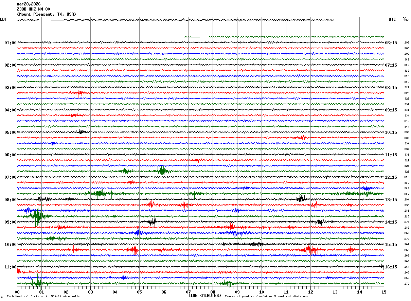Click the 07:15 UTC time label

point(391,65)
